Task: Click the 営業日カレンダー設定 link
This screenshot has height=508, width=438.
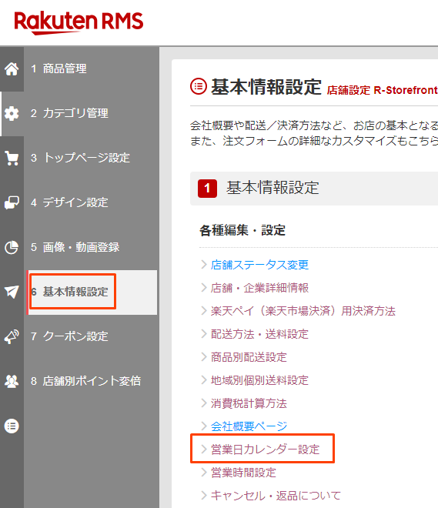Action: tap(265, 450)
